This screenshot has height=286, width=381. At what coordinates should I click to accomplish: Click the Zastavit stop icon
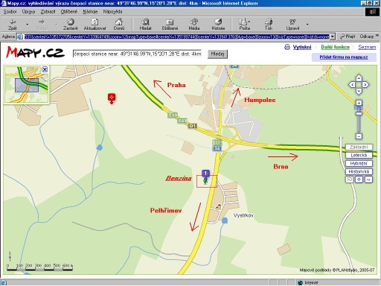(x=71, y=22)
